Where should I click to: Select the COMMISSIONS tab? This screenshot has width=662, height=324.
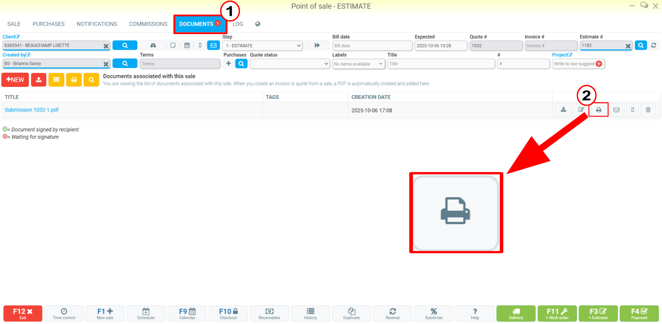148,24
